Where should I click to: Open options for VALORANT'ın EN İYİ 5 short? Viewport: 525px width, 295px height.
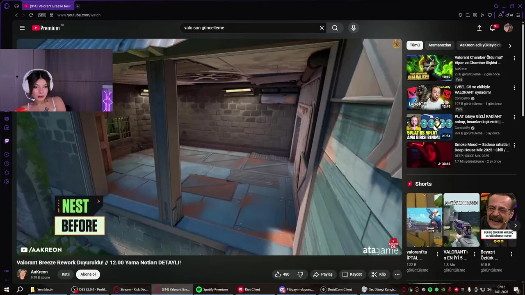(x=474, y=254)
